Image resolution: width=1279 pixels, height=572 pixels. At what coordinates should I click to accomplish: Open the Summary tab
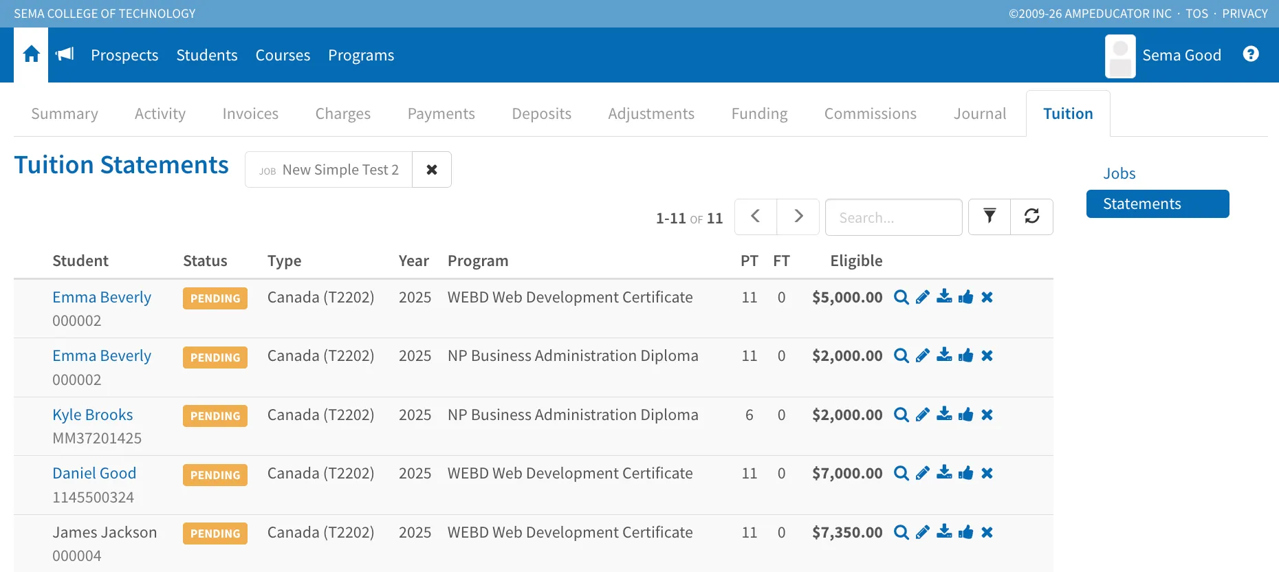65,113
